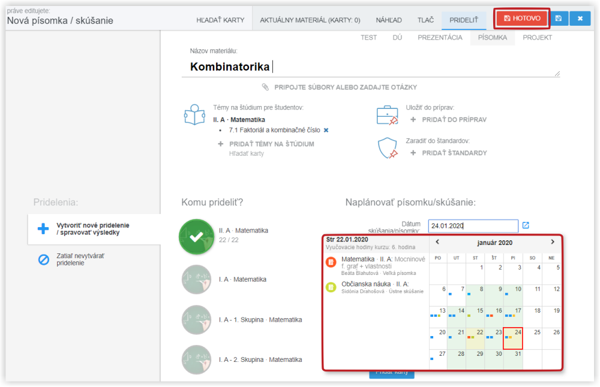Select the Prezentácia material type tab
This screenshot has height=387, width=600.
[440, 37]
